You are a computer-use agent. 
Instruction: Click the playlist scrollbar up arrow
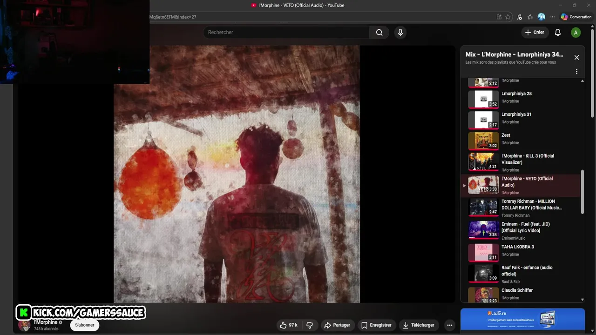click(582, 81)
